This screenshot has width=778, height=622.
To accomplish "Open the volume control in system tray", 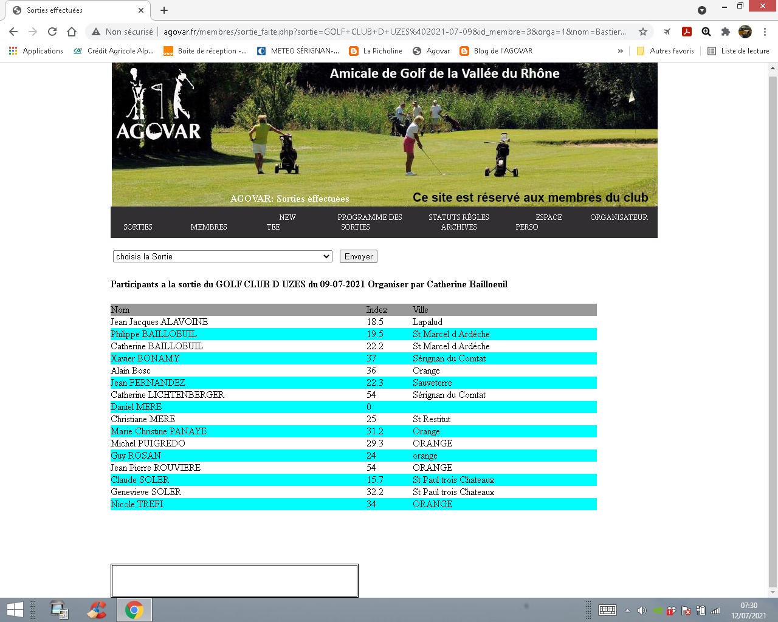I will pyautogui.click(x=642, y=610).
